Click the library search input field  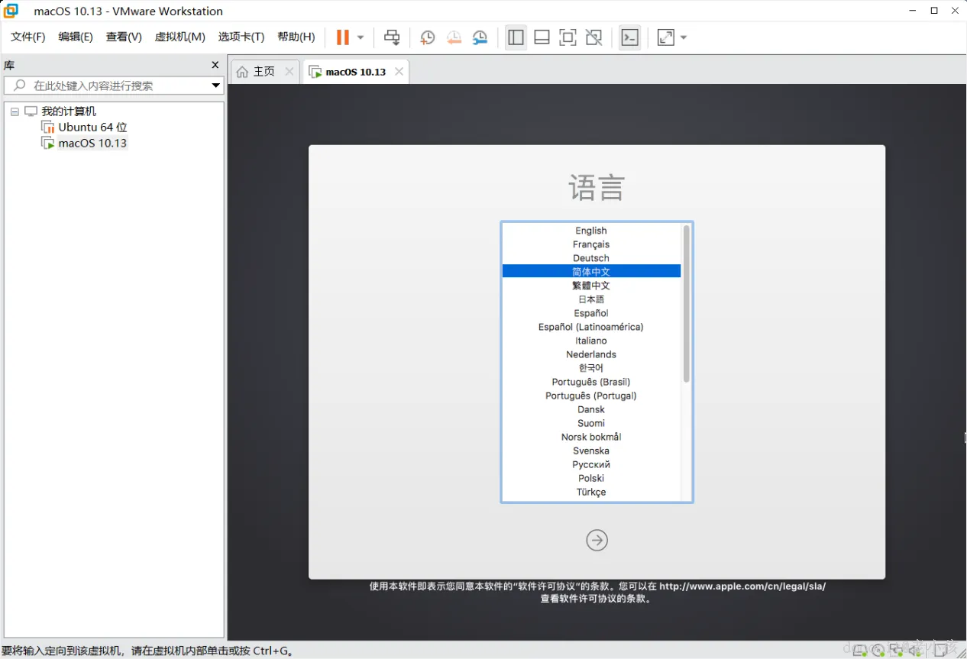click(113, 86)
